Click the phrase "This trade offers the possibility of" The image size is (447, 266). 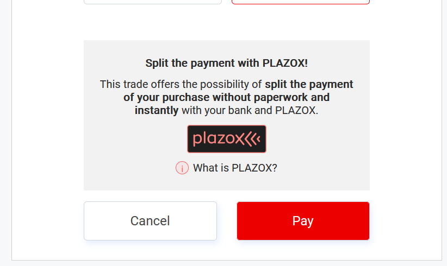tap(181, 84)
